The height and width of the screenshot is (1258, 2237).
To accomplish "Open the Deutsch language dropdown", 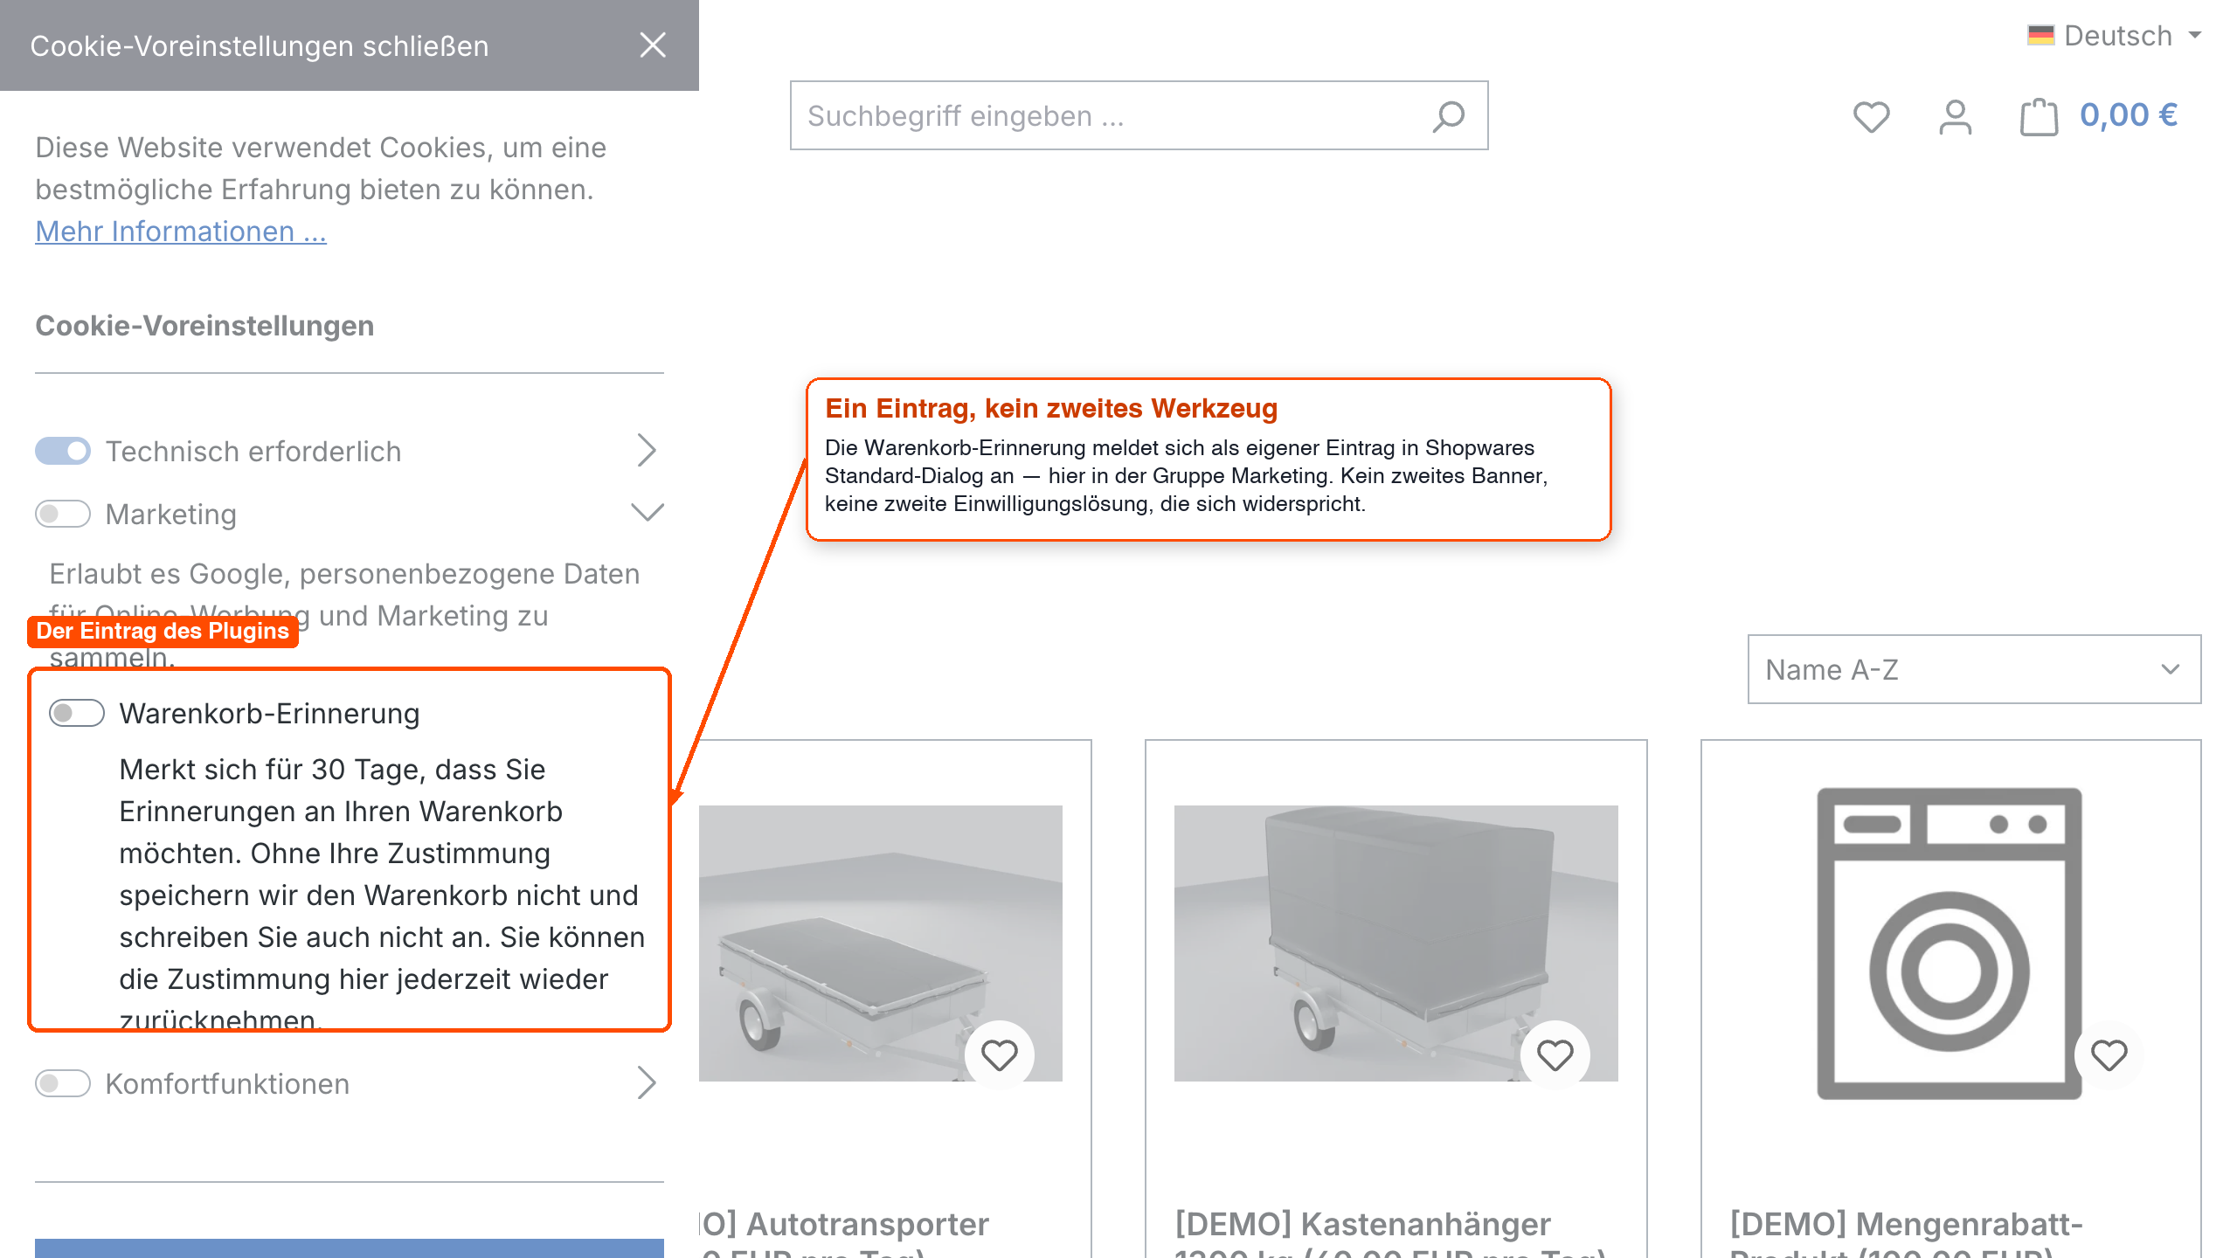I will pyautogui.click(x=2115, y=36).
